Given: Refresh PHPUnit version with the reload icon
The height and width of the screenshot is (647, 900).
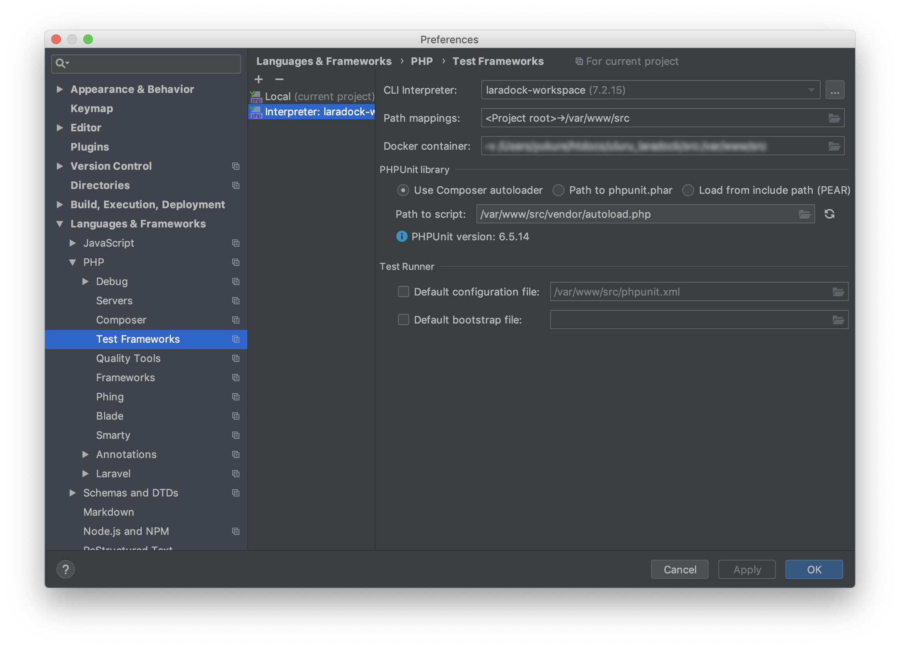Looking at the screenshot, I should pyautogui.click(x=829, y=214).
